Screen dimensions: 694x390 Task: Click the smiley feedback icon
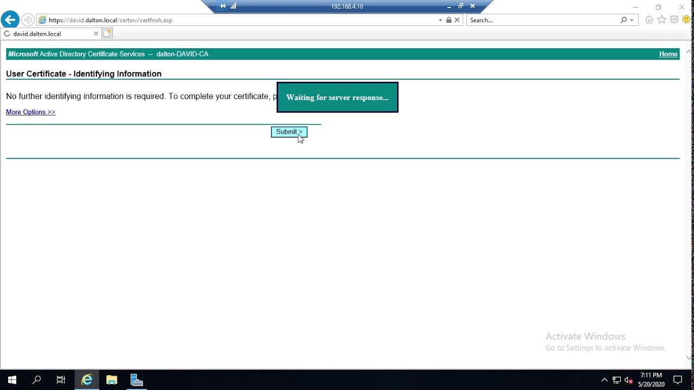686,19
